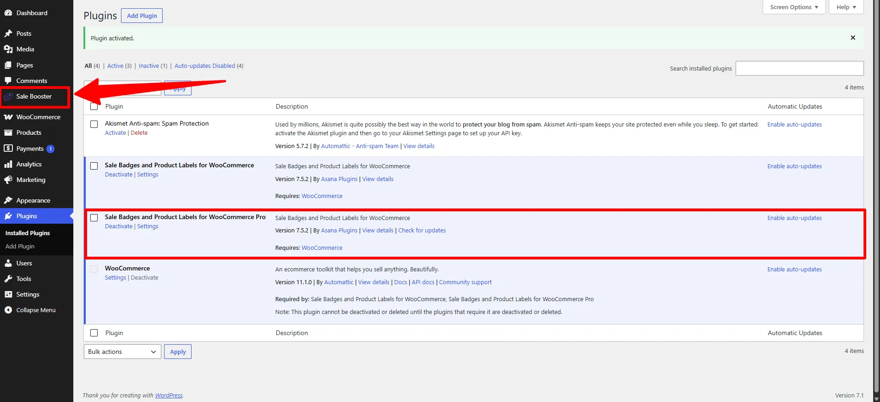This screenshot has height=402, width=880.
Task: Click the Users person icon
Action: (x=8, y=263)
